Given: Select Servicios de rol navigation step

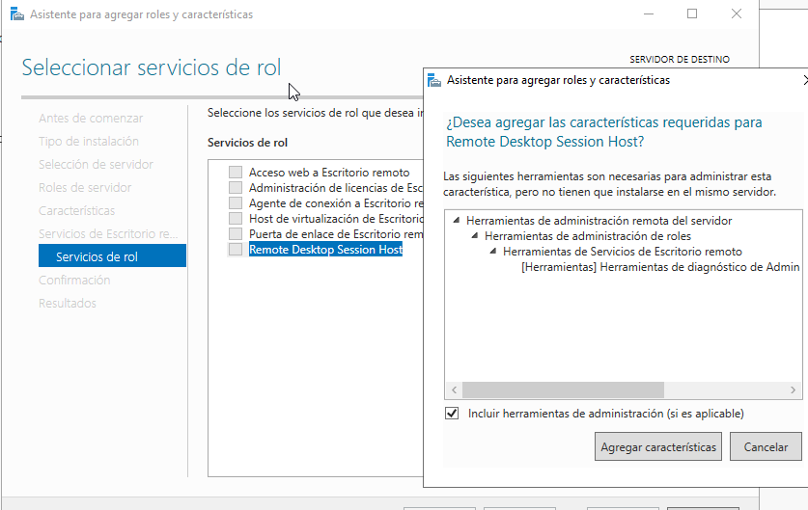Looking at the screenshot, I should (x=112, y=256).
